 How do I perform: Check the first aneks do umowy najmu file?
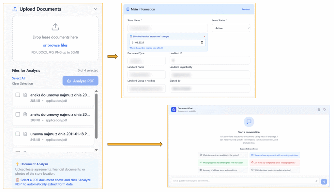coord(18,95)
